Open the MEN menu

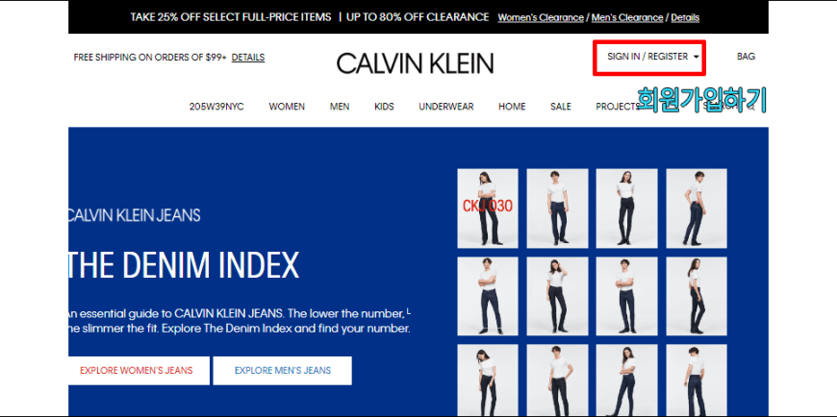point(340,107)
